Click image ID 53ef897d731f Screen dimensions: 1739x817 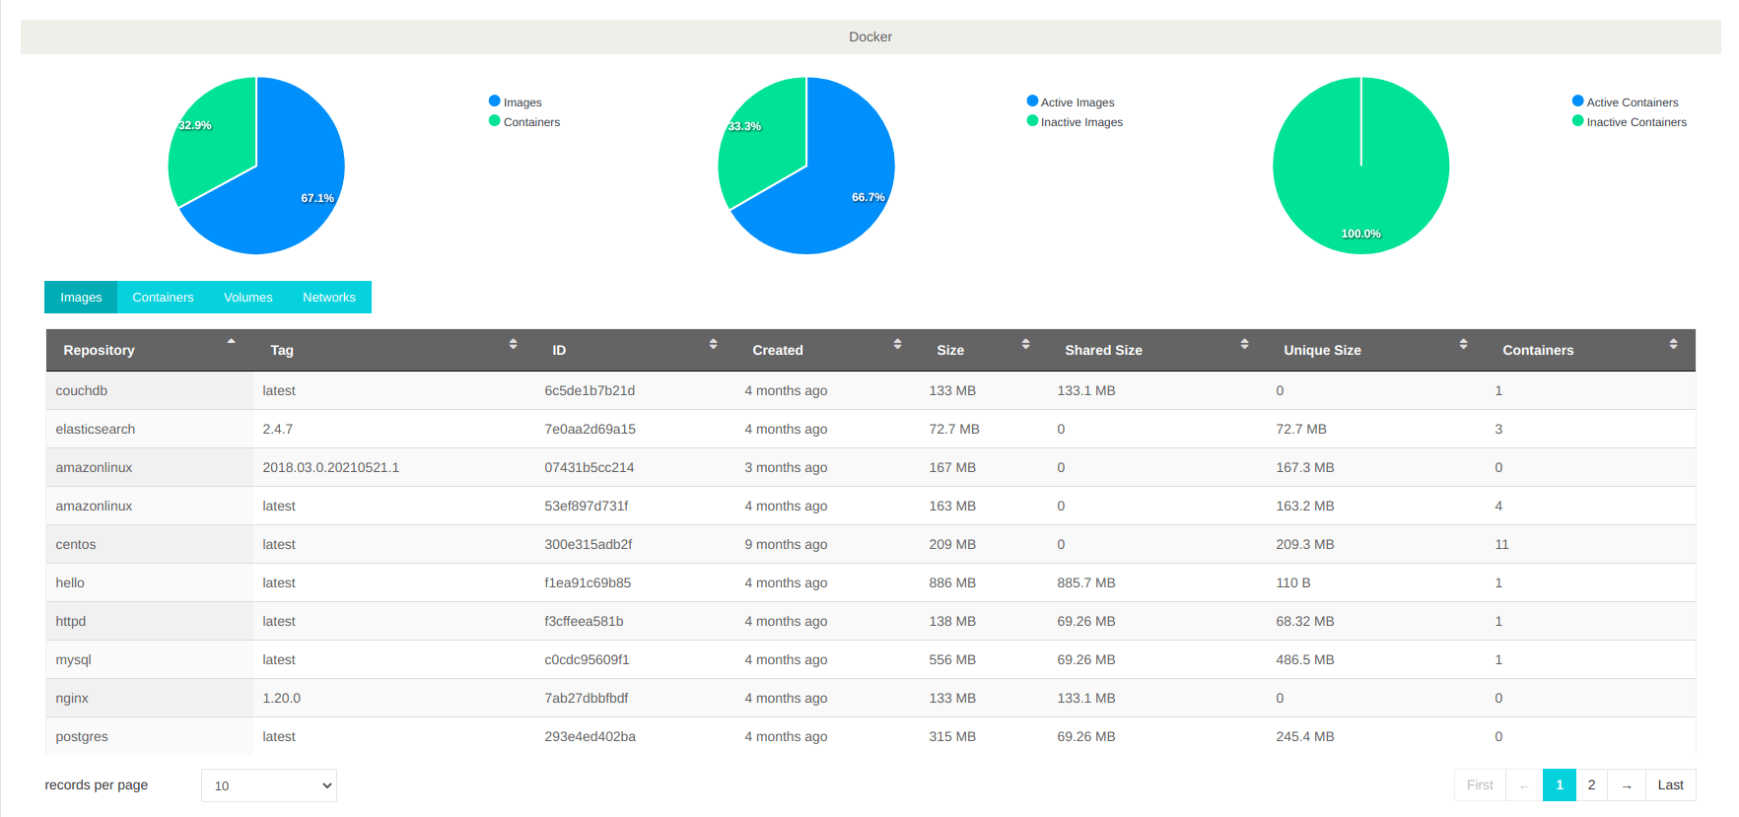click(587, 506)
